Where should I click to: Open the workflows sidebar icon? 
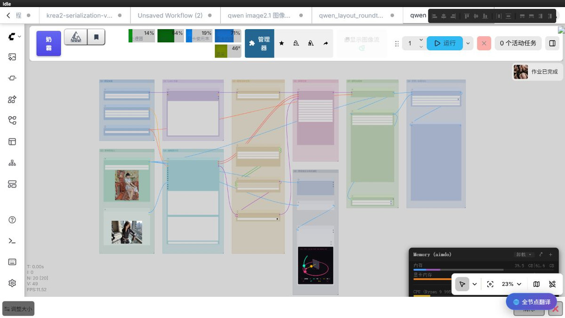tap(12, 121)
